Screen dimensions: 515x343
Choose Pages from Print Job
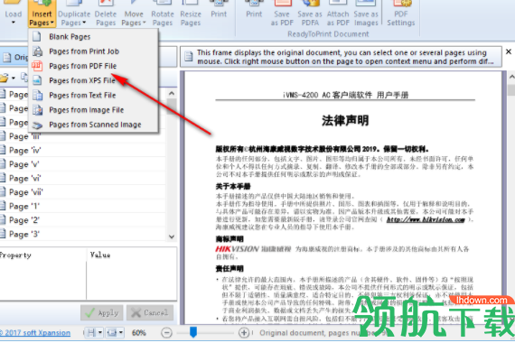coord(93,51)
